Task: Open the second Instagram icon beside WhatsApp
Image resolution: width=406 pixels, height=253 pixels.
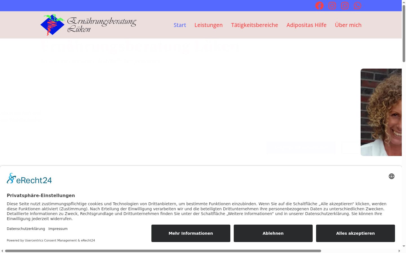Action: tap(345, 6)
